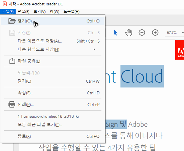Click the word Adobe in document text
Viewport: 184px width, 151px height.
(x=138, y=124)
